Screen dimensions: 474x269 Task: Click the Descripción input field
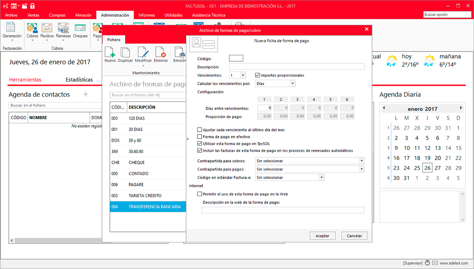(x=297, y=67)
